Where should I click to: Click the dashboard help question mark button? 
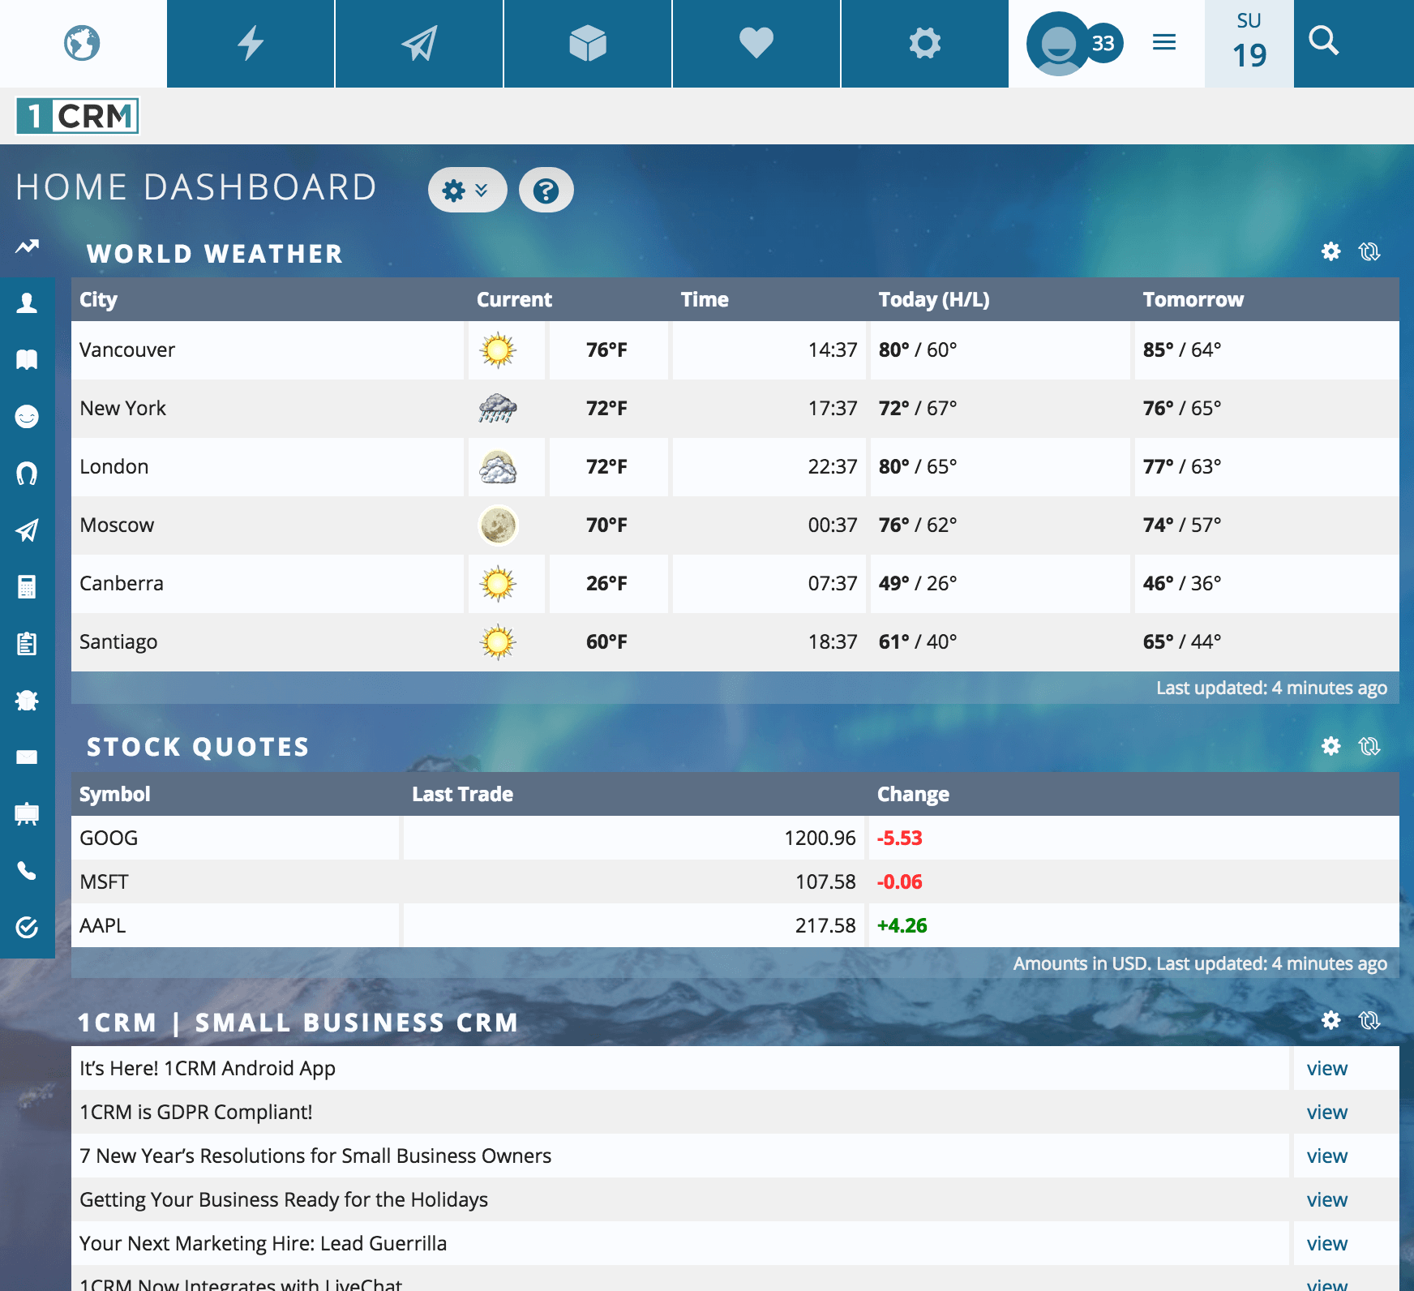(546, 190)
